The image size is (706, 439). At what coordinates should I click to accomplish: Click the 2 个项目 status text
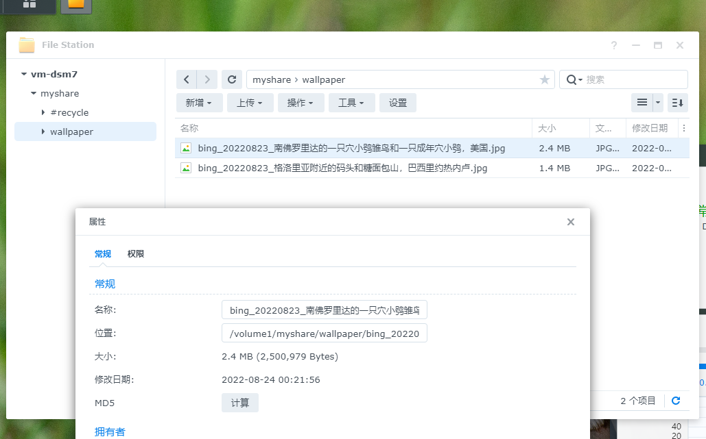click(x=637, y=401)
